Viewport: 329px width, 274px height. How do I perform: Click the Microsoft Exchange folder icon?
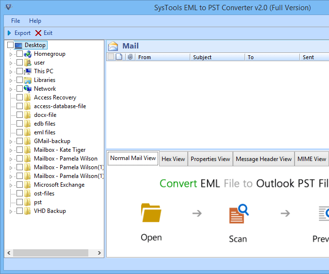28,185
